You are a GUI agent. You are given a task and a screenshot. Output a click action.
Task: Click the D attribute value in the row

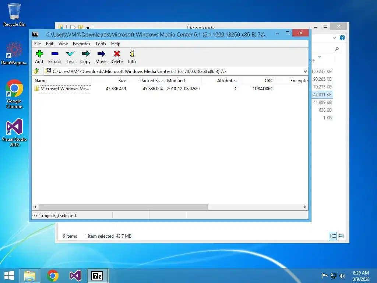pyautogui.click(x=235, y=88)
